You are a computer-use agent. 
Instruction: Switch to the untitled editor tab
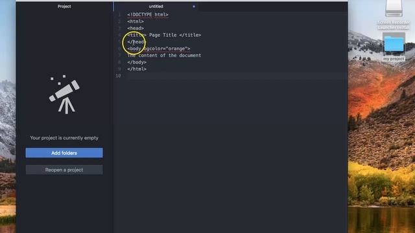point(156,6)
